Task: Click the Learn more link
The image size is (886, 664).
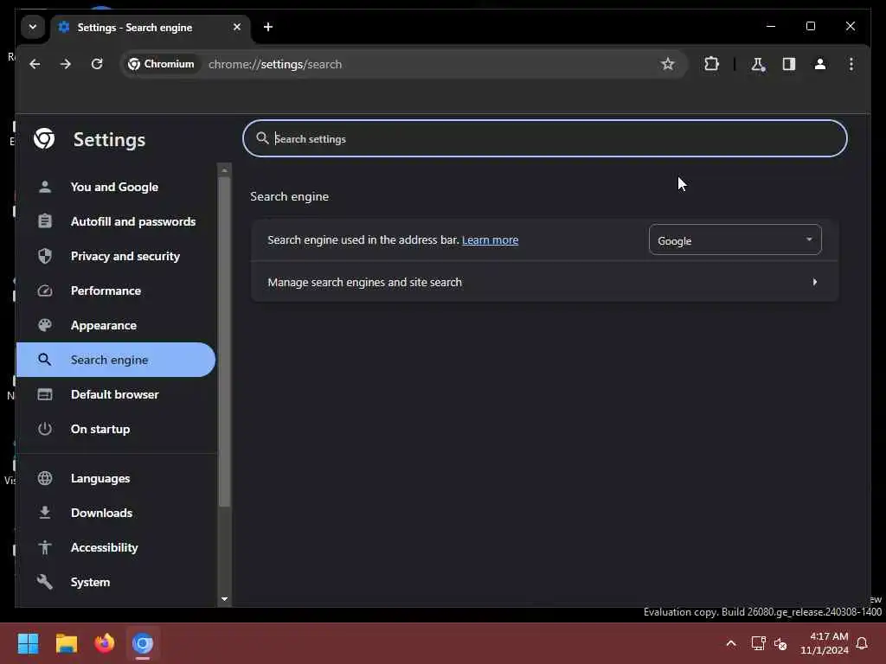Action: pos(490,240)
